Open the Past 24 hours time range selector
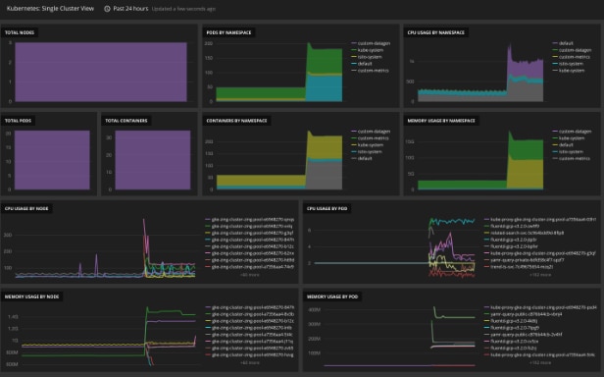604x377 pixels. (x=130, y=9)
